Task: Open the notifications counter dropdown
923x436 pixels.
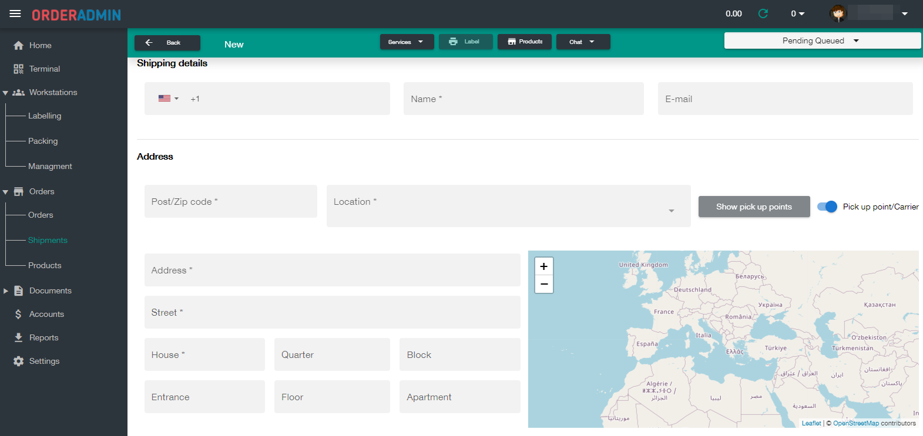Action: 798,13
